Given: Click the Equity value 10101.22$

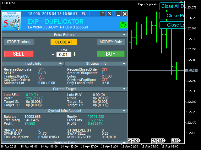Looking at the screenshot, I should (x=96, y=117).
